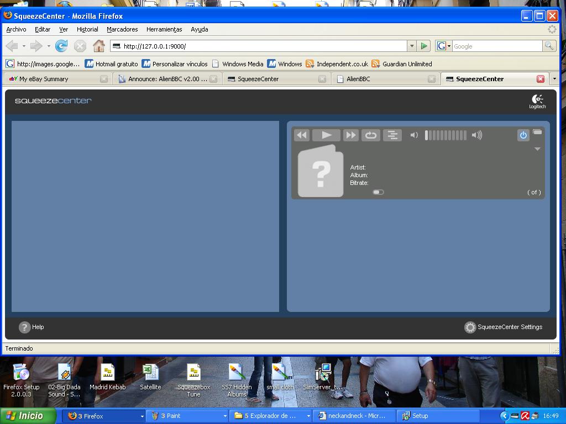Viewport: 566px width, 424px height.
Task: Click the fast forward button
Action: point(350,135)
